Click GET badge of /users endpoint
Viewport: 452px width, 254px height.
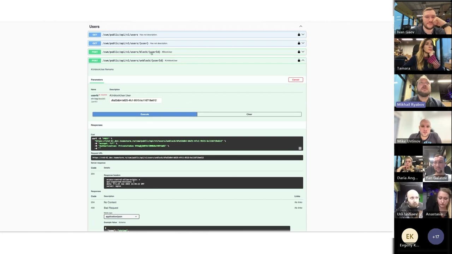click(x=95, y=35)
